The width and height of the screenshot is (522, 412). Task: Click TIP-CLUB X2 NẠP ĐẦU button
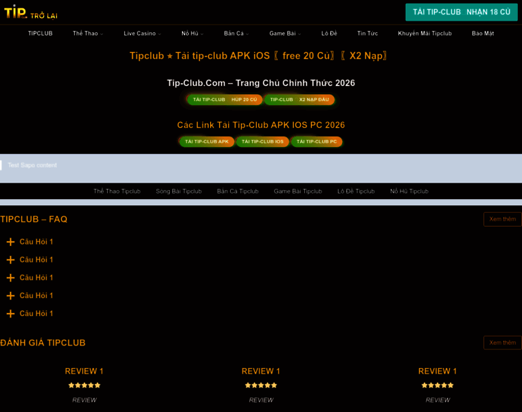(299, 100)
